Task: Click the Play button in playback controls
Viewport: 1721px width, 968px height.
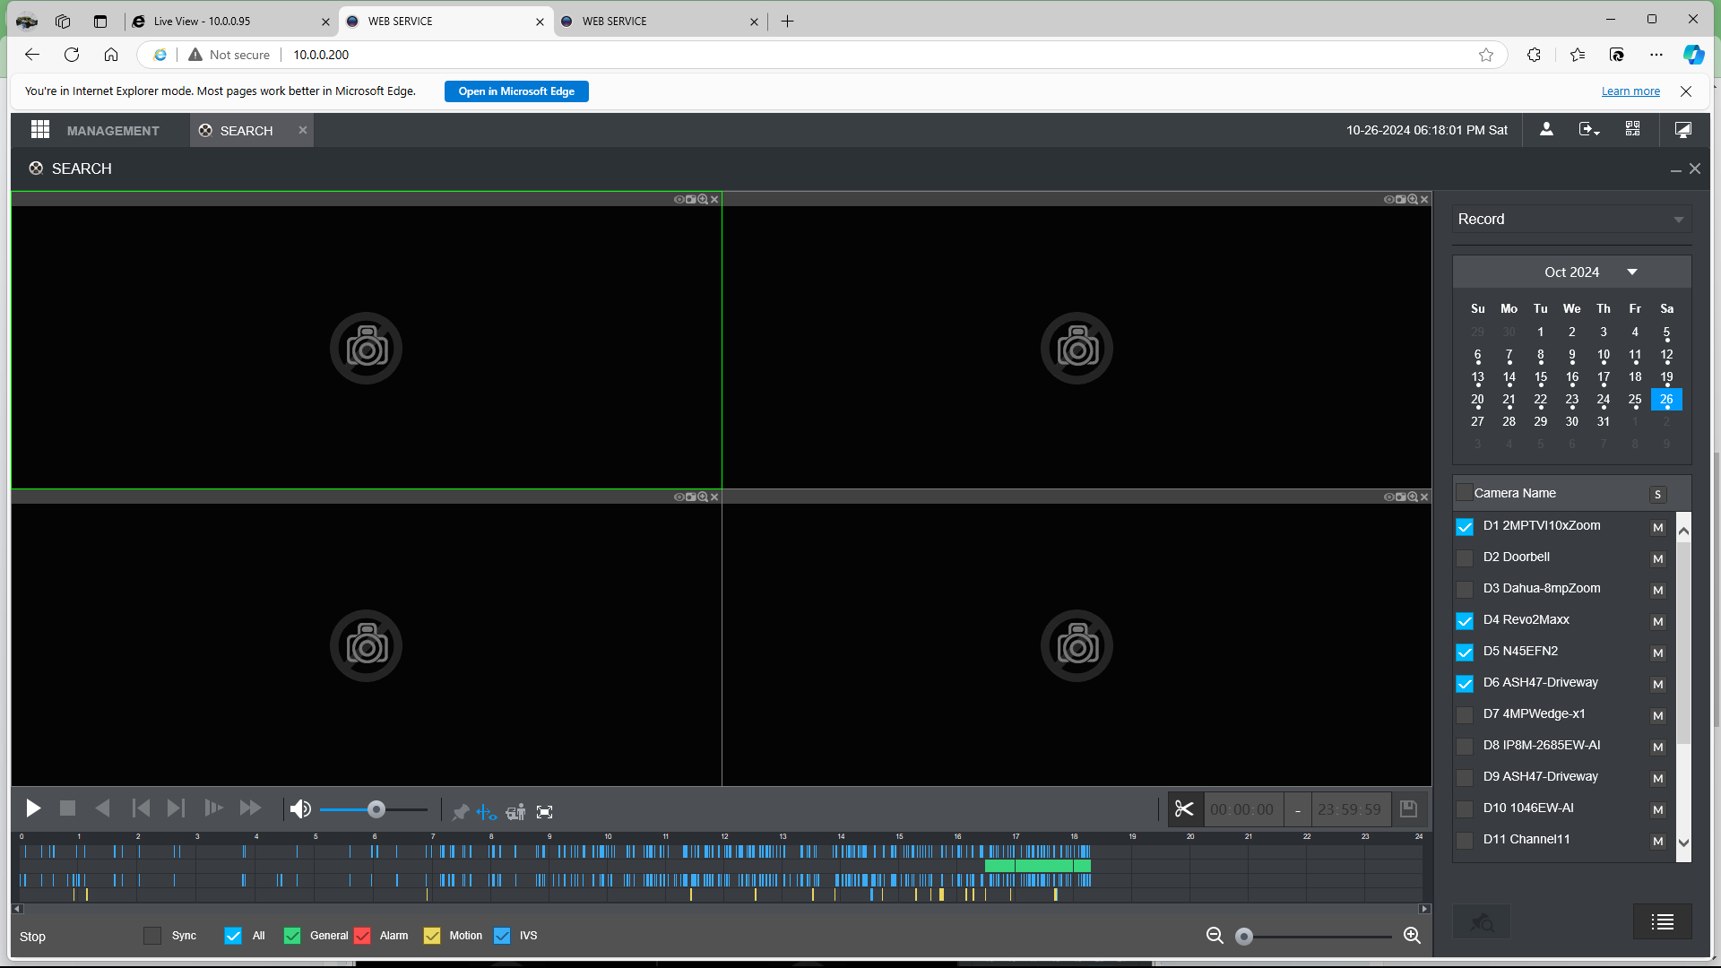Action: click(33, 808)
